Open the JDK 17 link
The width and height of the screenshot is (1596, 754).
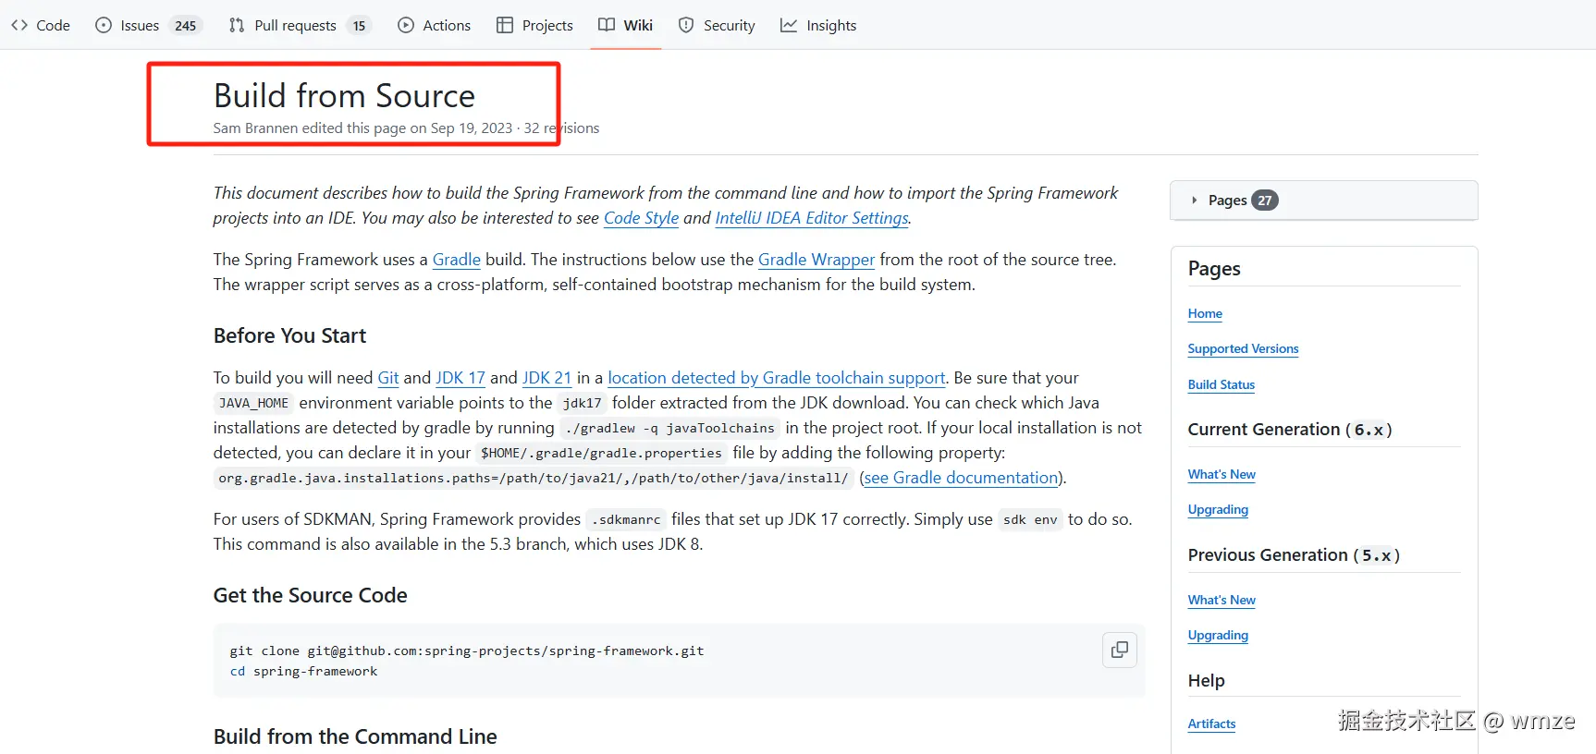click(460, 378)
